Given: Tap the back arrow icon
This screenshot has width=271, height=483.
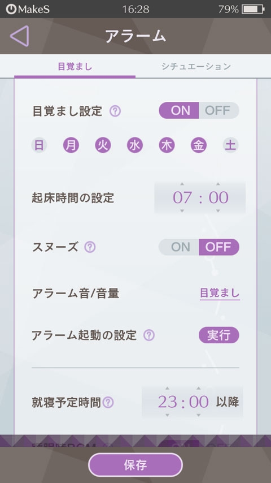Looking at the screenshot, I should (x=19, y=36).
